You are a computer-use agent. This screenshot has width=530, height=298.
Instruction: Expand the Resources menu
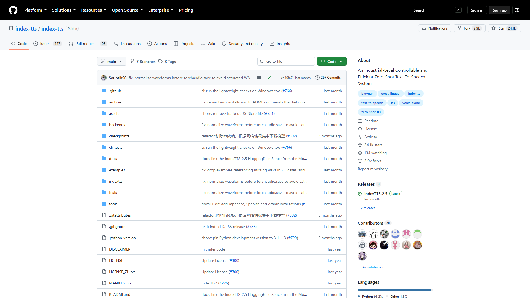pyautogui.click(x=94, y=10)
